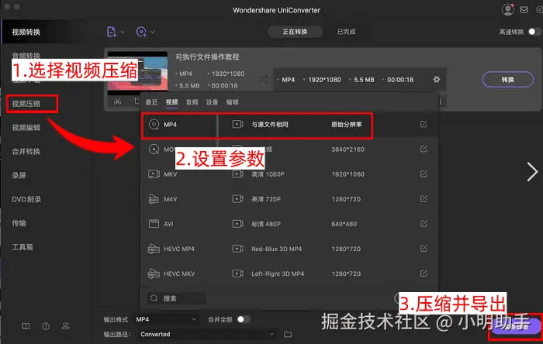Open the output folder icon

coord(288,335)
